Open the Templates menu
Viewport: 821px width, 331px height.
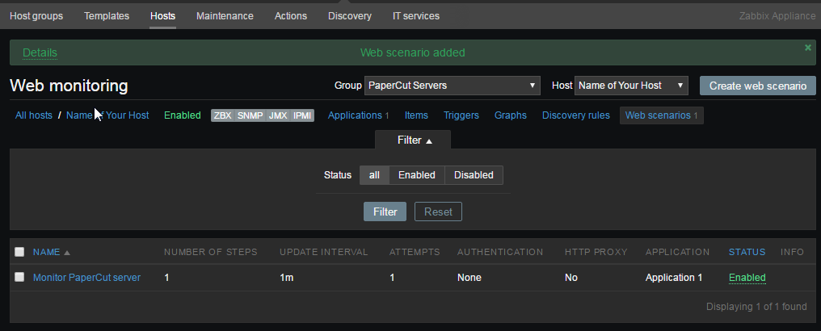pos(107,16)
